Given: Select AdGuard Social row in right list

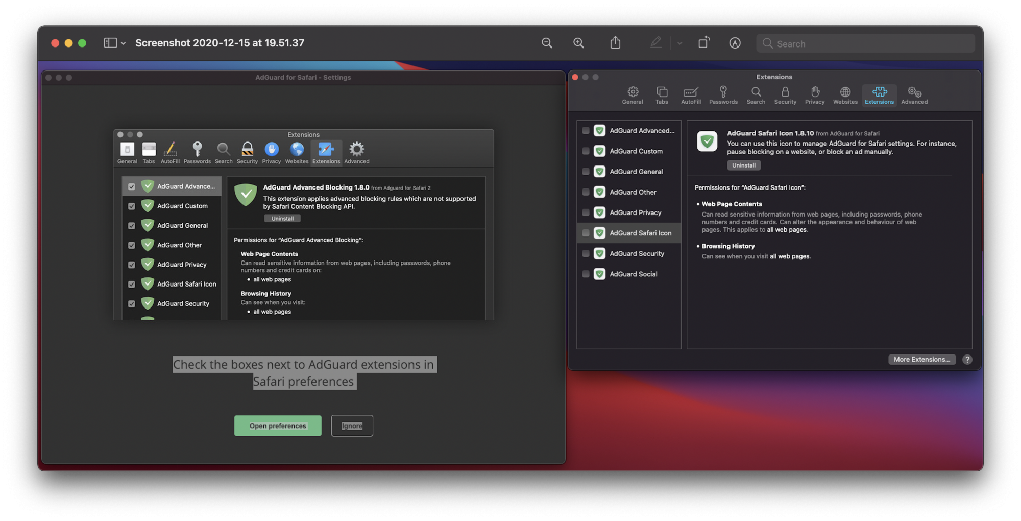Looking at the screenshot, I should [x=629, y=274].
